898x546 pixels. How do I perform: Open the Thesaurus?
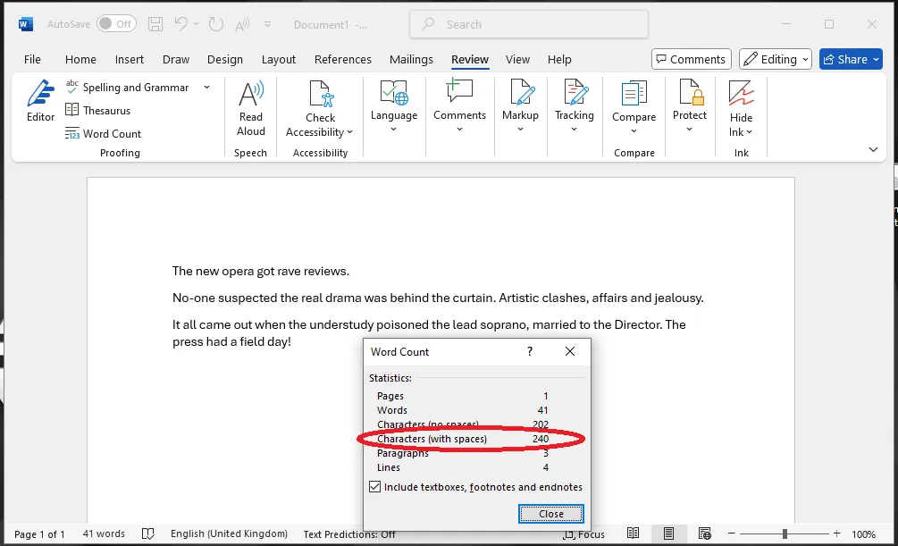tap(98, 110)
